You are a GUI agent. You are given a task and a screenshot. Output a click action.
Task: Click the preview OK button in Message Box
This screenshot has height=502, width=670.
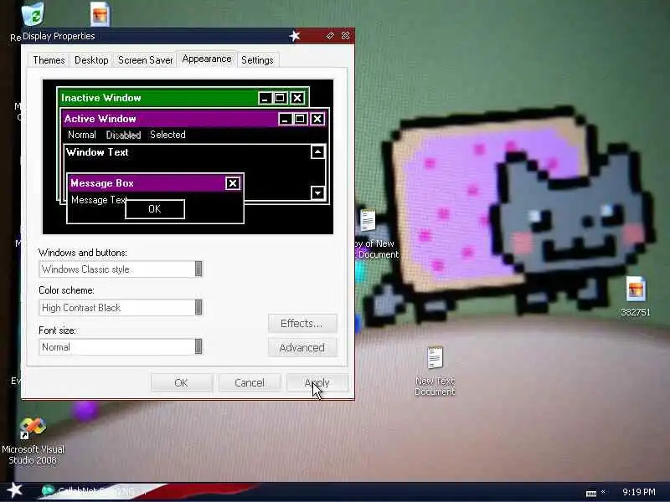pos(155,208)
